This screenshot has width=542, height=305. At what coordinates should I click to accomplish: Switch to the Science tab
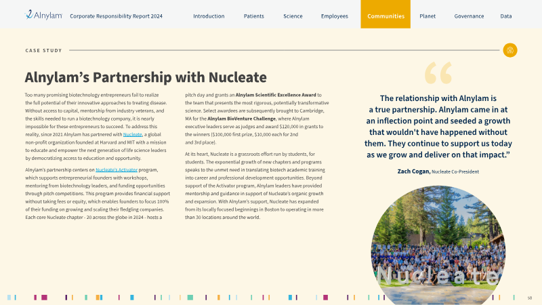coord(293,16)
